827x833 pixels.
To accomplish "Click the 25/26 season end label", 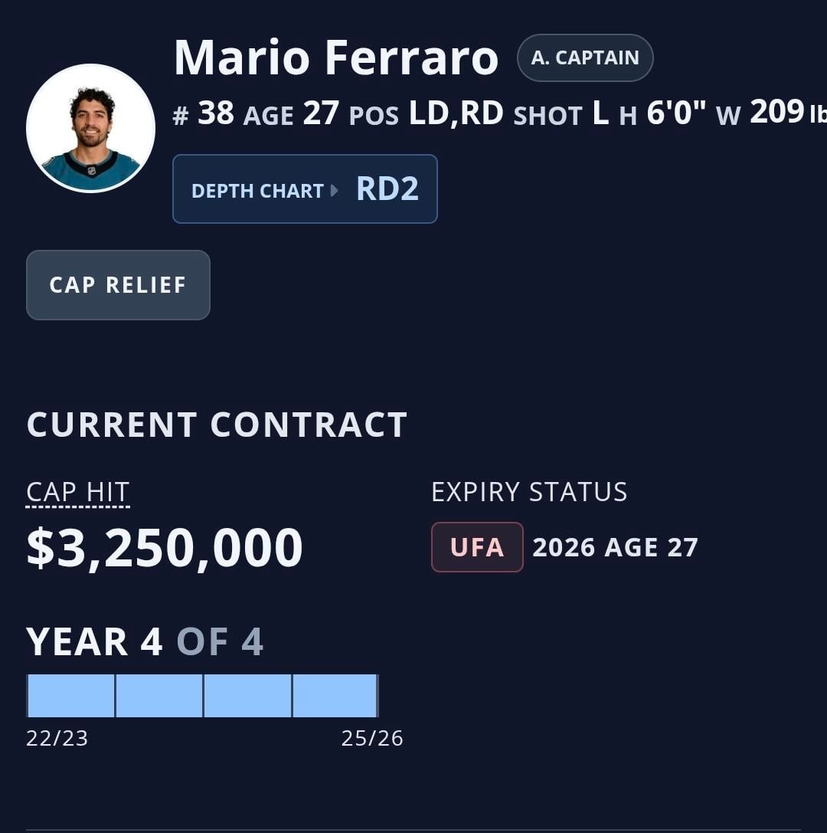I will pyautogui.click(x=372, y=739).
